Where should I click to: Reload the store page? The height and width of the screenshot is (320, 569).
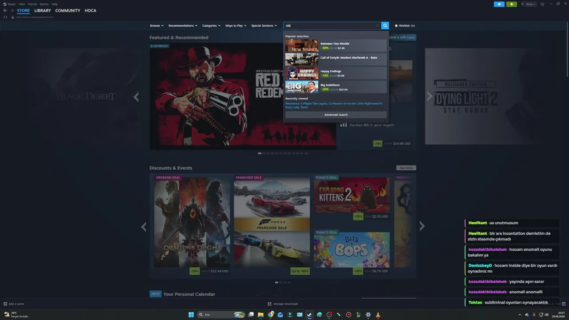point(5,17)
